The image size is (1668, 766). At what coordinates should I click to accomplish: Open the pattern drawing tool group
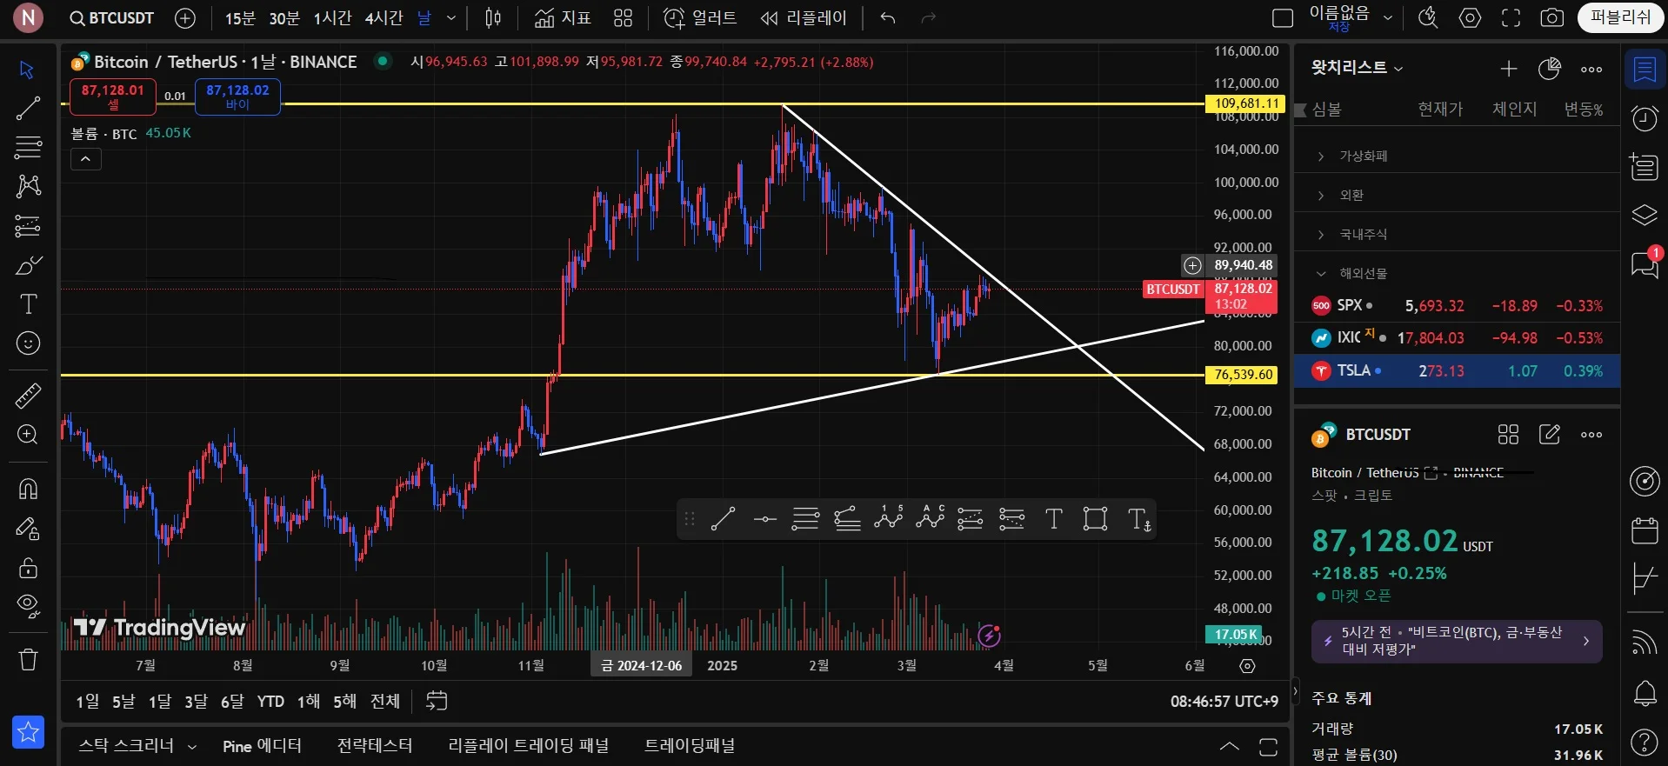(x=28, y=186)
